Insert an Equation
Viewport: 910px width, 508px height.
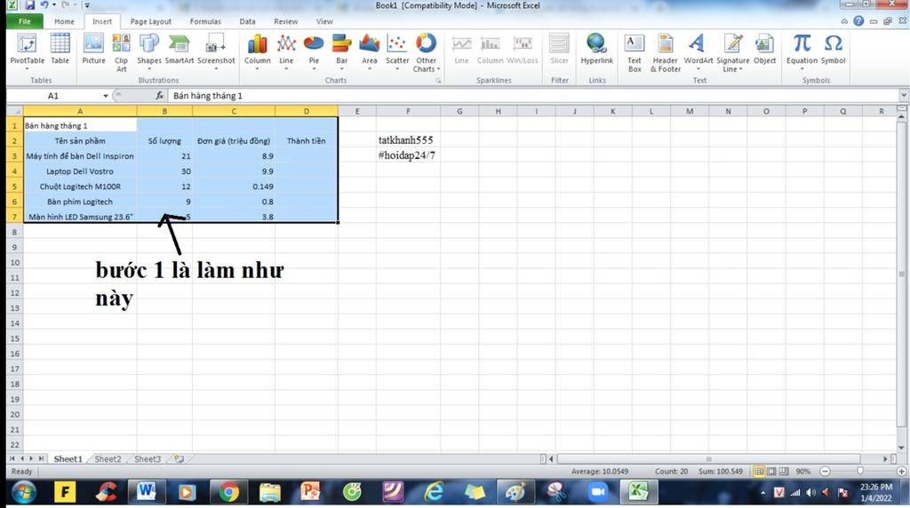click(x=802, y=52)
